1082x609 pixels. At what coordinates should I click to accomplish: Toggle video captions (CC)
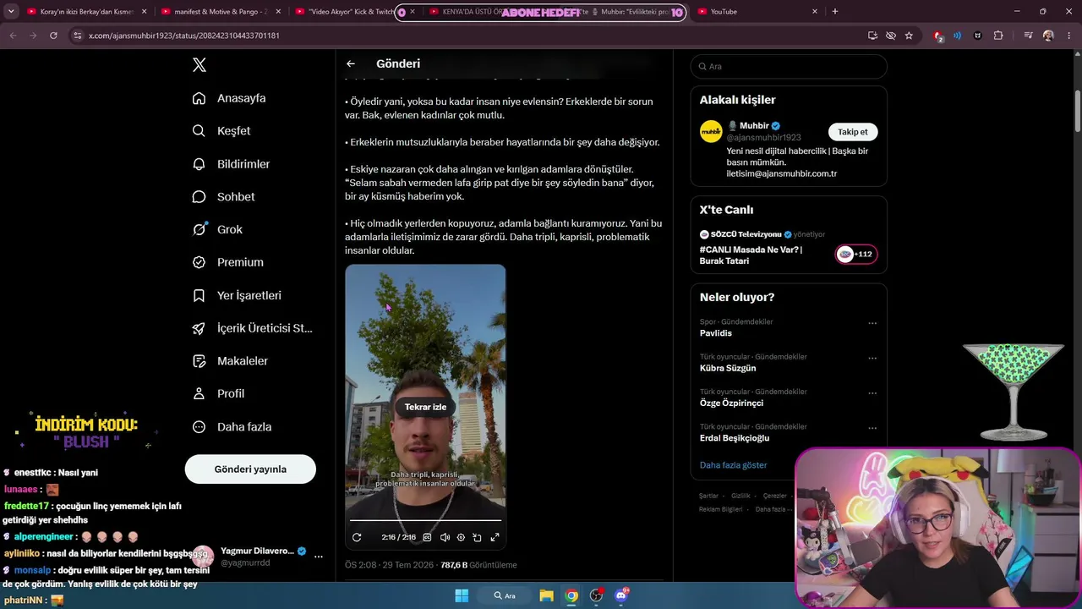pos(427,537)
